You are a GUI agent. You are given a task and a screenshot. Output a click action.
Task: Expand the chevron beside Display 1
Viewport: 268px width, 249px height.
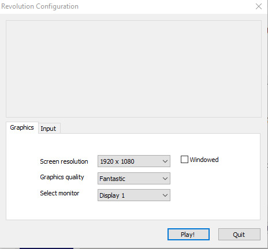pos(165,195)
